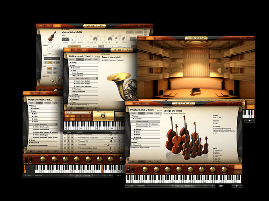
Task: Expand Violin Solo Legato in the bottom-left browser
Action: [34, 135]
